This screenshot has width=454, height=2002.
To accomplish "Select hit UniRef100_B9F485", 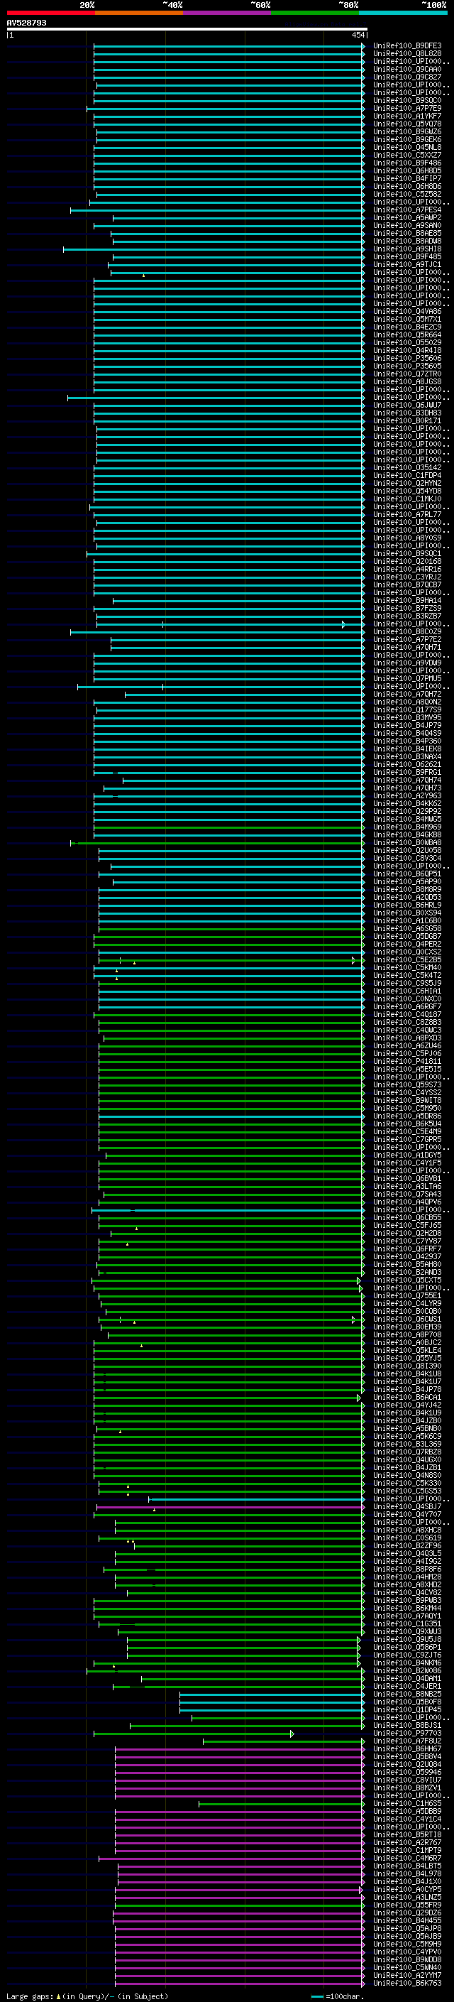I will [x=406, y=256].
